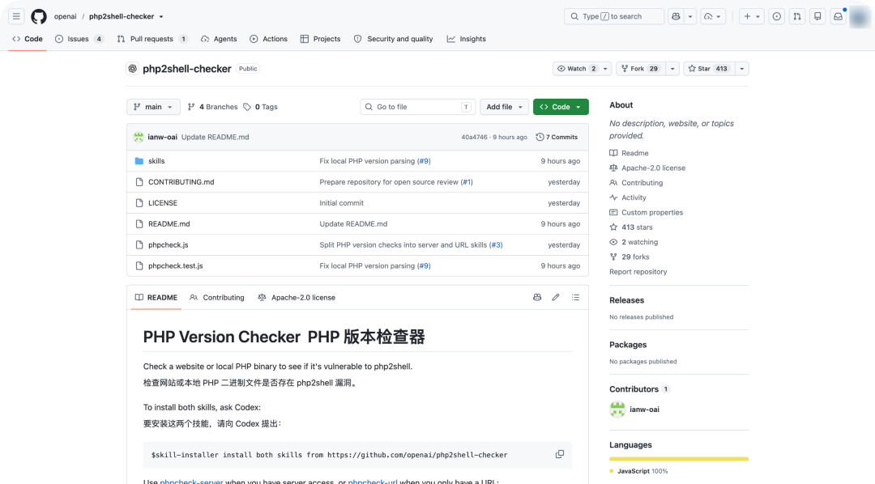Click the ianw-oai commit author avatar

pyautogui.click(x=139, y=137)
